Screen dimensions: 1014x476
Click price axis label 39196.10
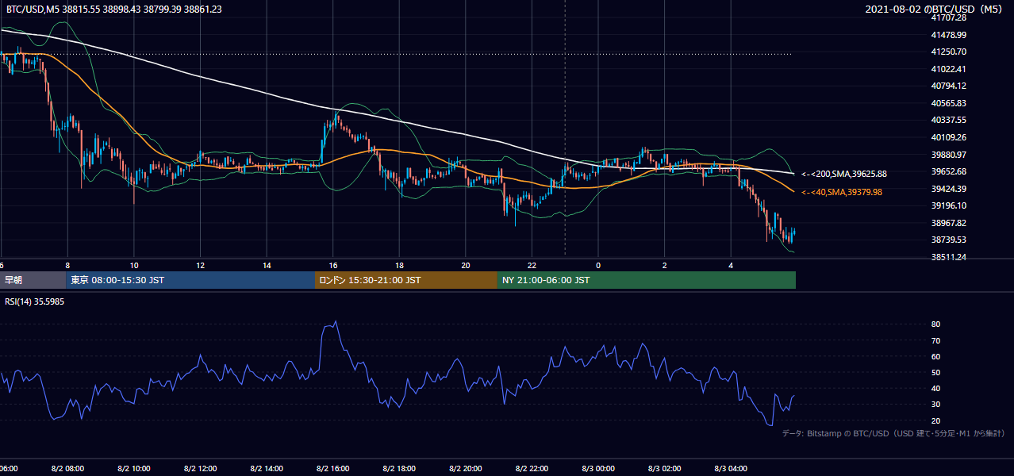point(948,205)
